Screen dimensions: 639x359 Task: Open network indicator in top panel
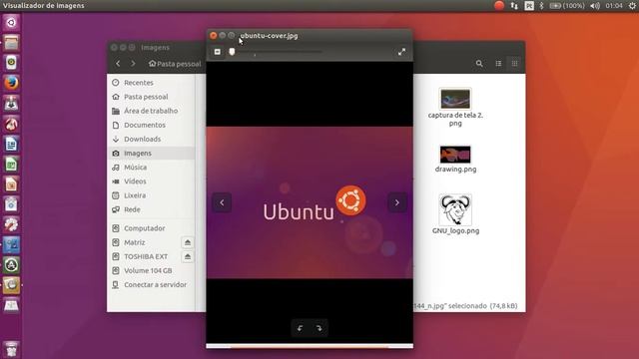[x=514, y=5]
